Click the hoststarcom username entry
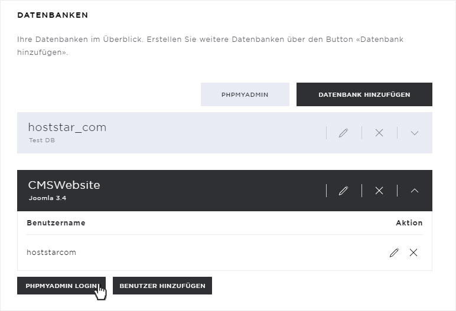Viewport: 456px width, 311px height. pos(51,253)
